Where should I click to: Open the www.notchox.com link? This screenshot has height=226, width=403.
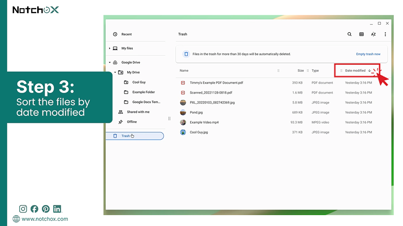(45, 219)
